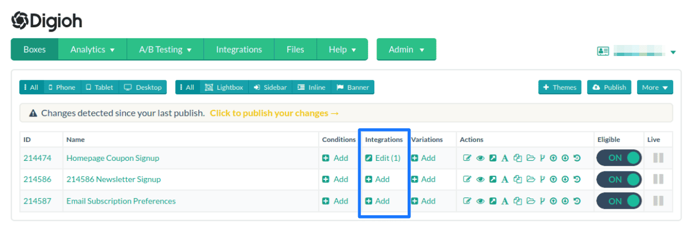Turn off Eligible switch for Homepage Coupon Signup

click(x=619, y=158)
